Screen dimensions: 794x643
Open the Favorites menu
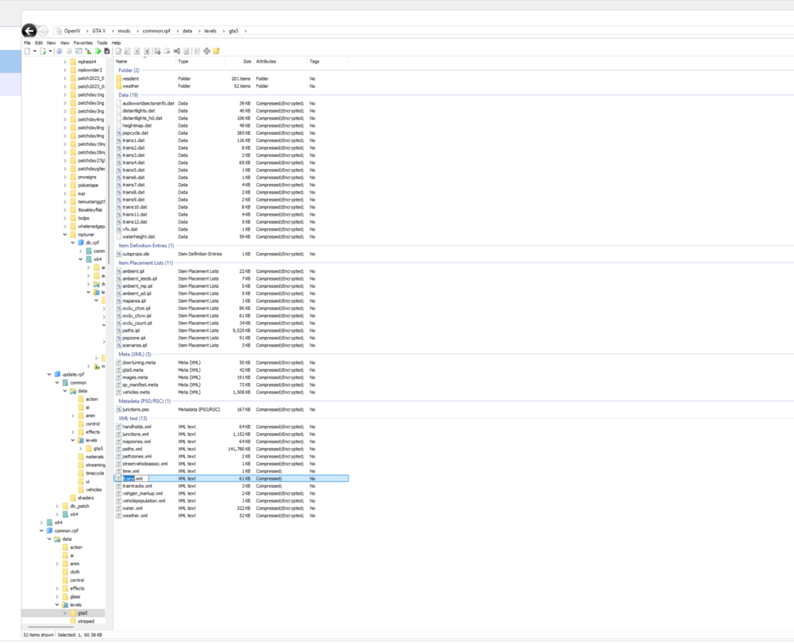[x=83, y=43]
